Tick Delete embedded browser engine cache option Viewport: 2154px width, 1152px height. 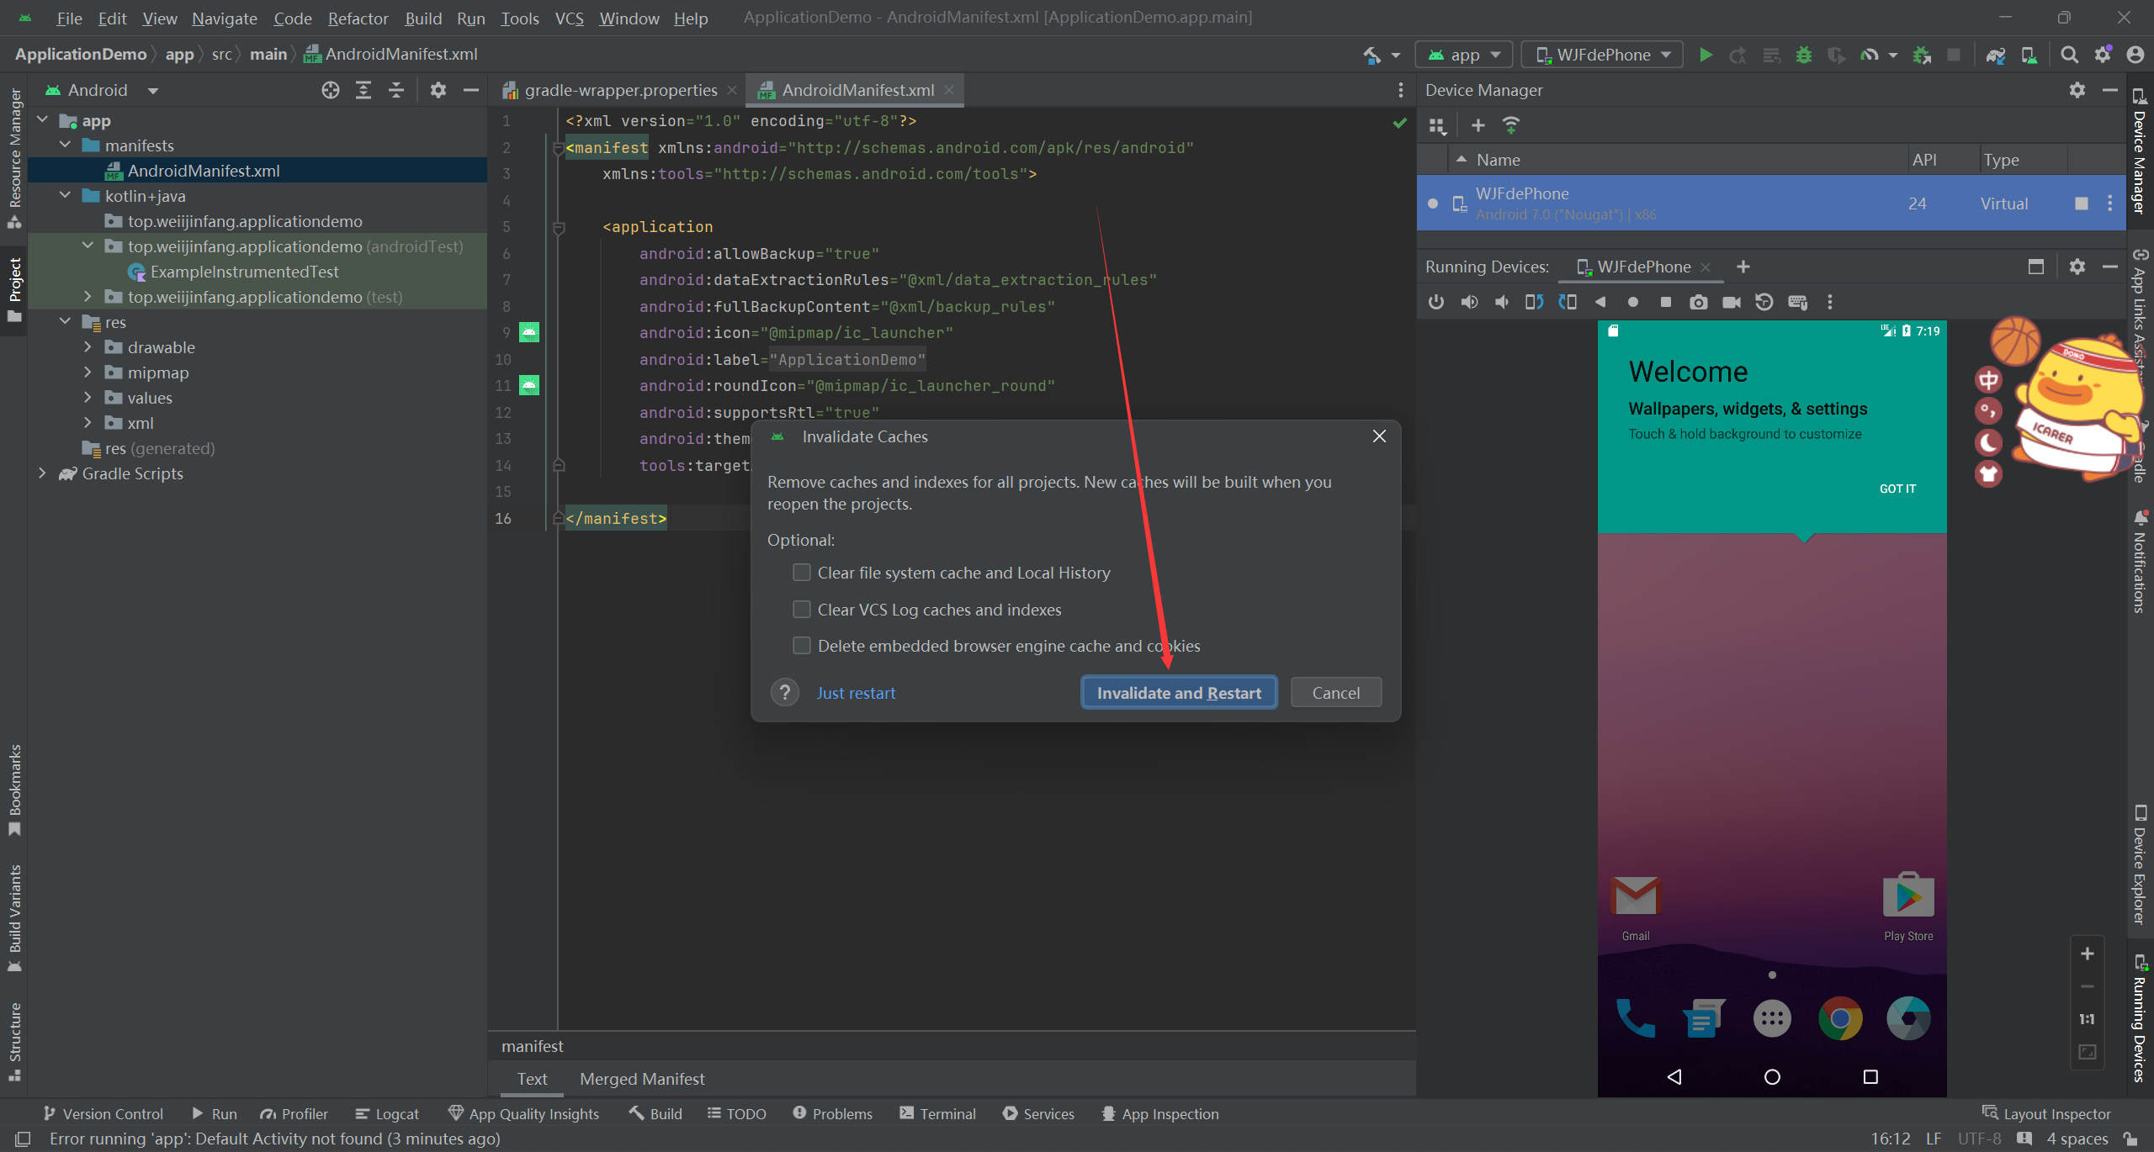pos(802,646)
